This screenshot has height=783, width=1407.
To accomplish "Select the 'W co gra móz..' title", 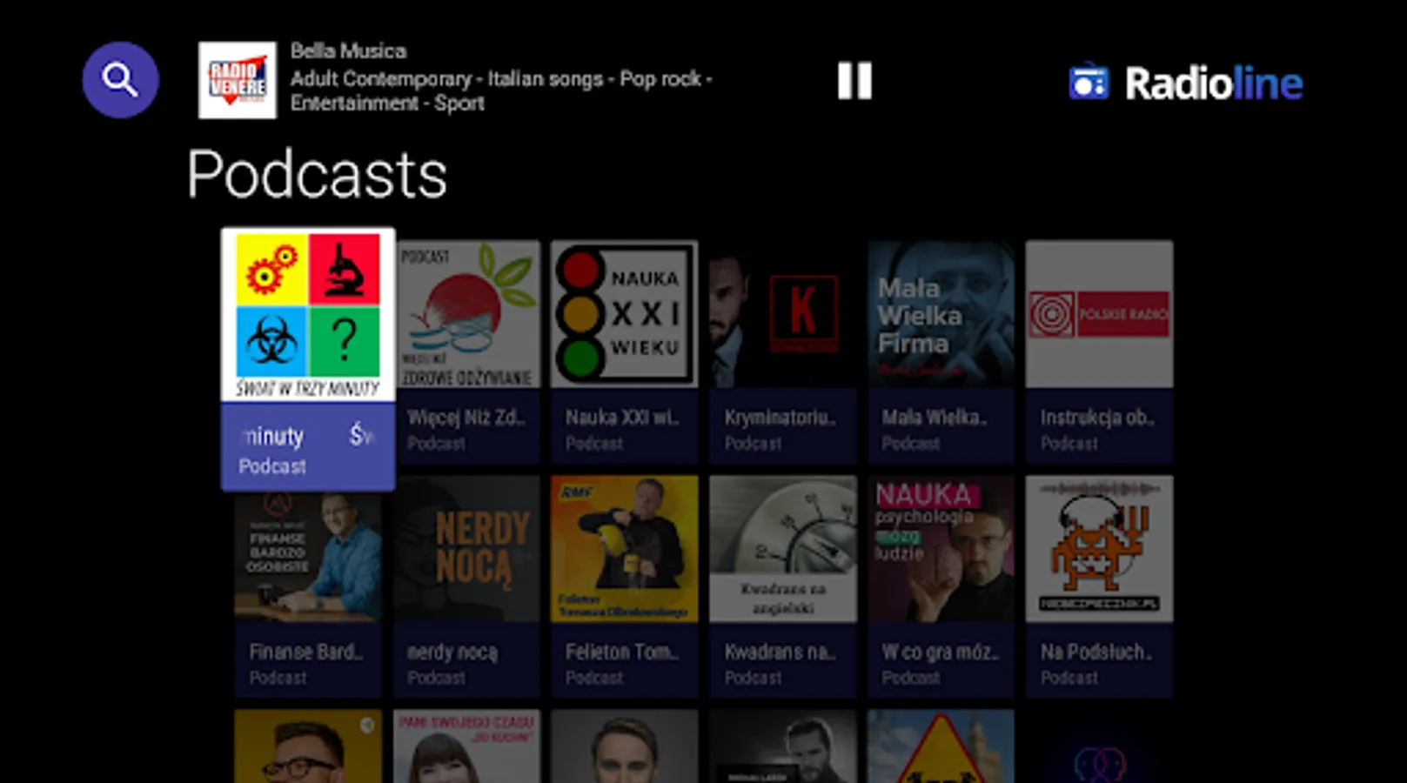I will (x=941, y=652).
